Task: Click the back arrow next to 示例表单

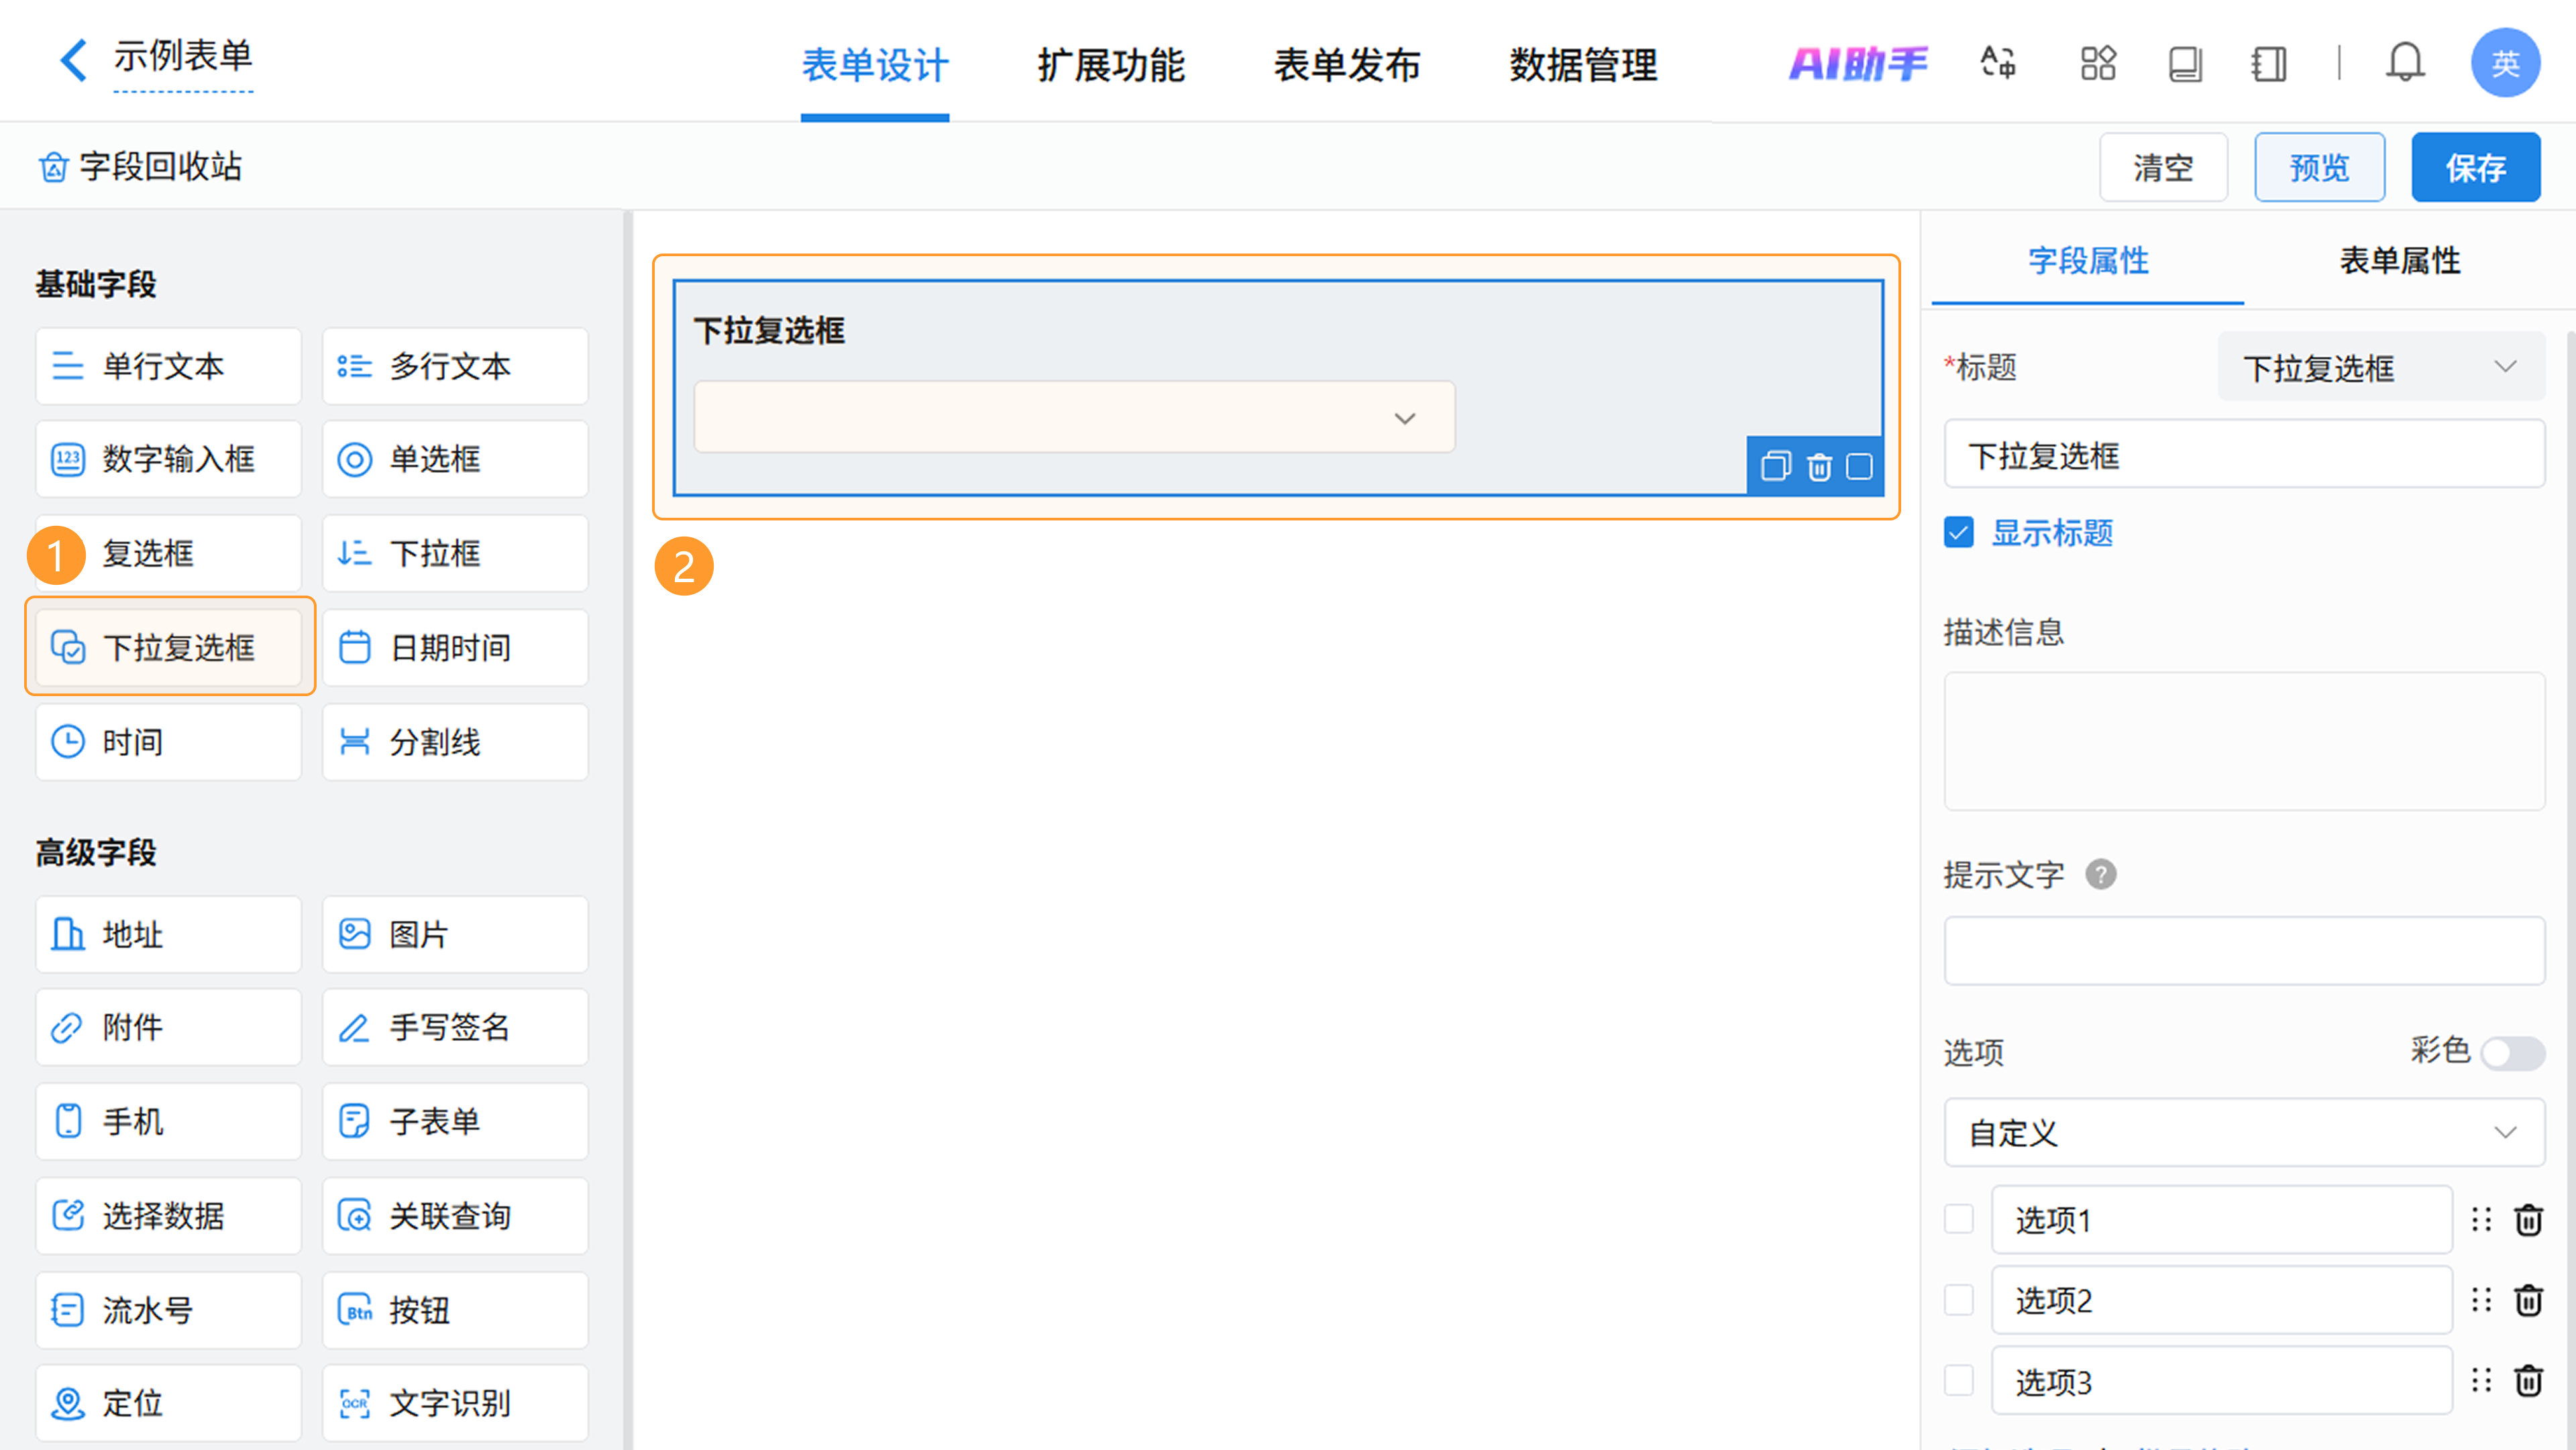Action: [73, 60]
